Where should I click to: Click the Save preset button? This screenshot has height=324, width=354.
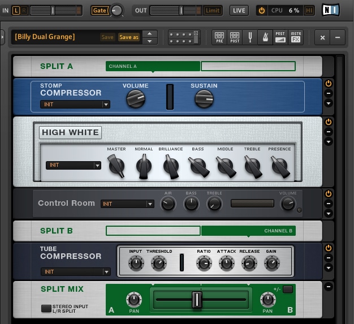coord(107,37)
